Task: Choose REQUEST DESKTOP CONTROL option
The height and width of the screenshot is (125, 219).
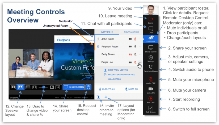Action: [120, 75]
